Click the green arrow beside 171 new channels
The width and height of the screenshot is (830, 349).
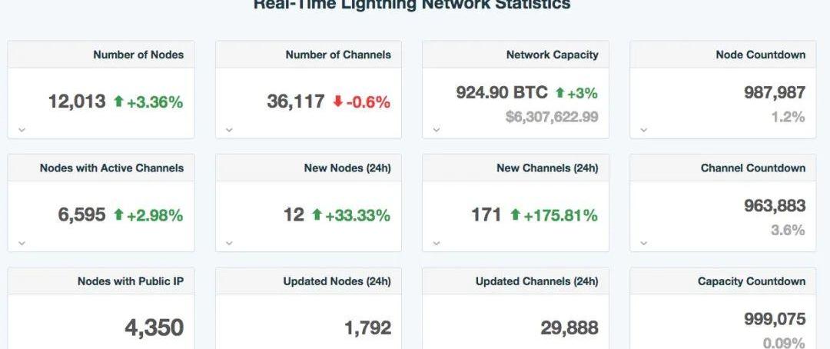tap(515, 214)
